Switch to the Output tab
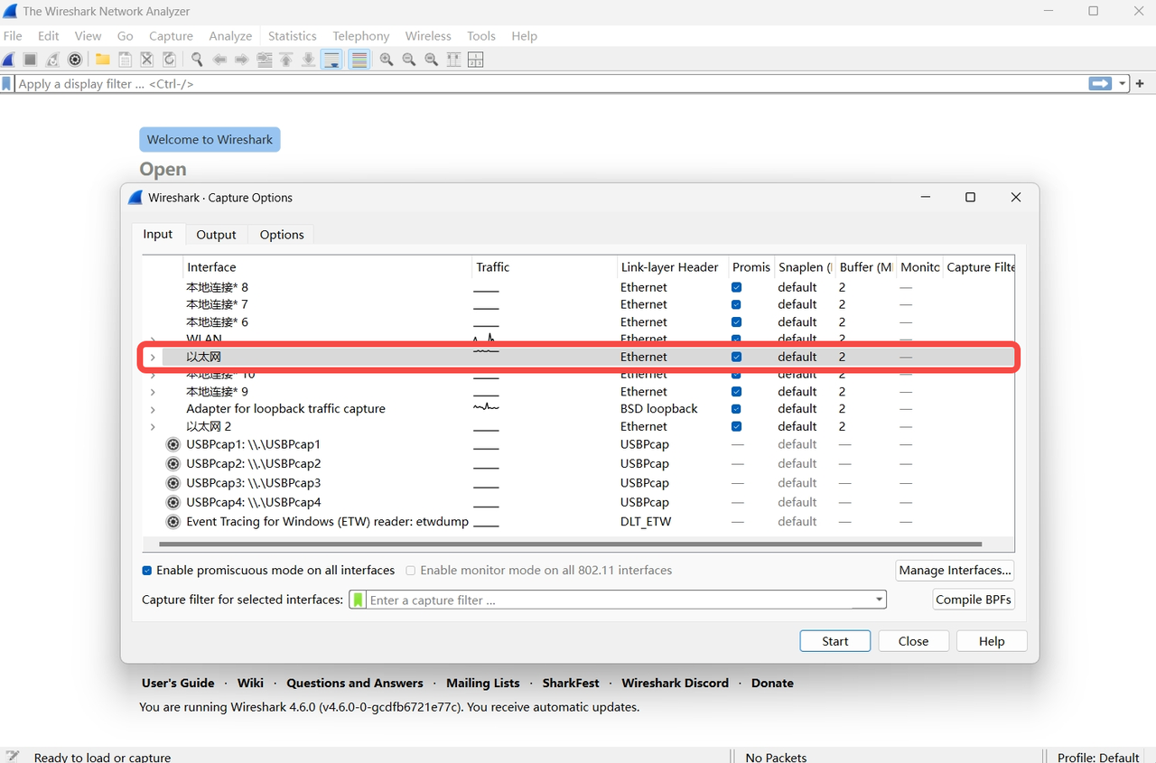 pyautogui.click(x=216, y=234)
